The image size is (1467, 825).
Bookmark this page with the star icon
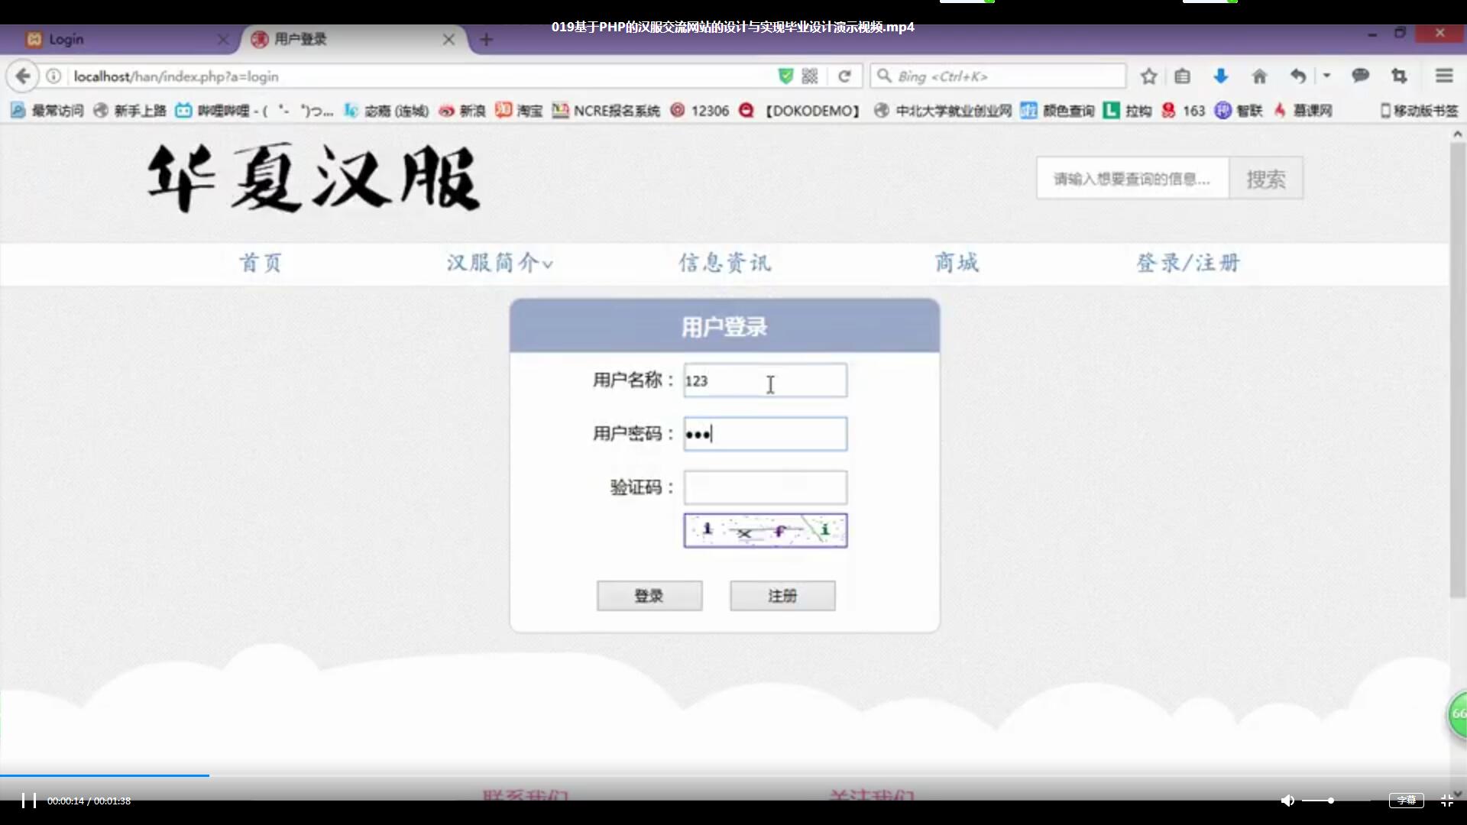click(x=1148, y=76)
